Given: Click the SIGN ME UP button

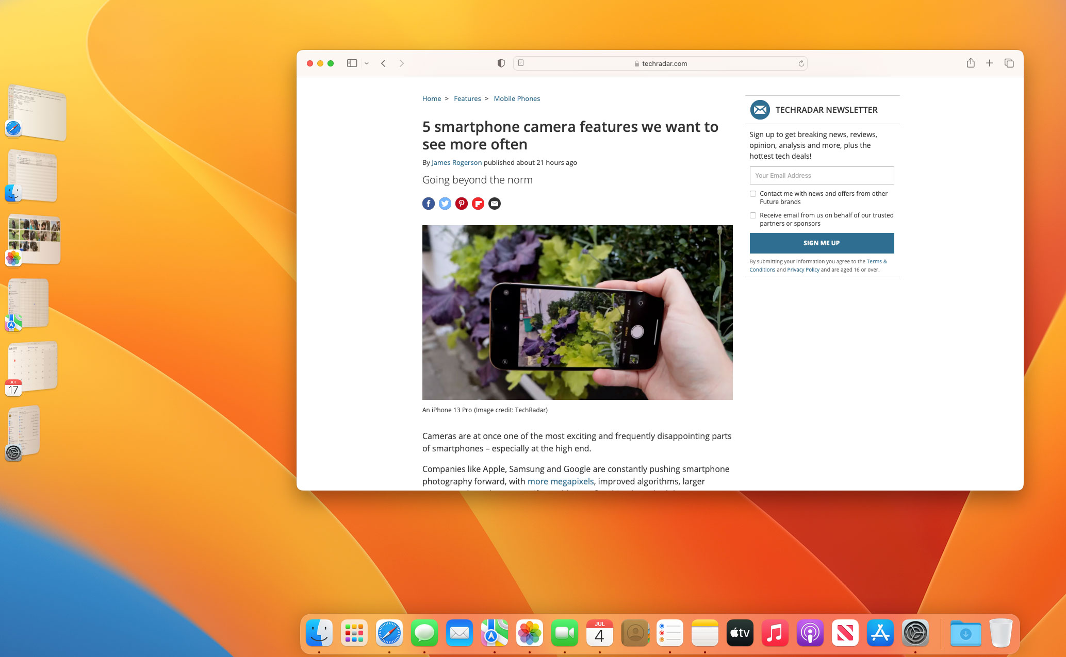Looking at the screenshot, I should (822, 243).
